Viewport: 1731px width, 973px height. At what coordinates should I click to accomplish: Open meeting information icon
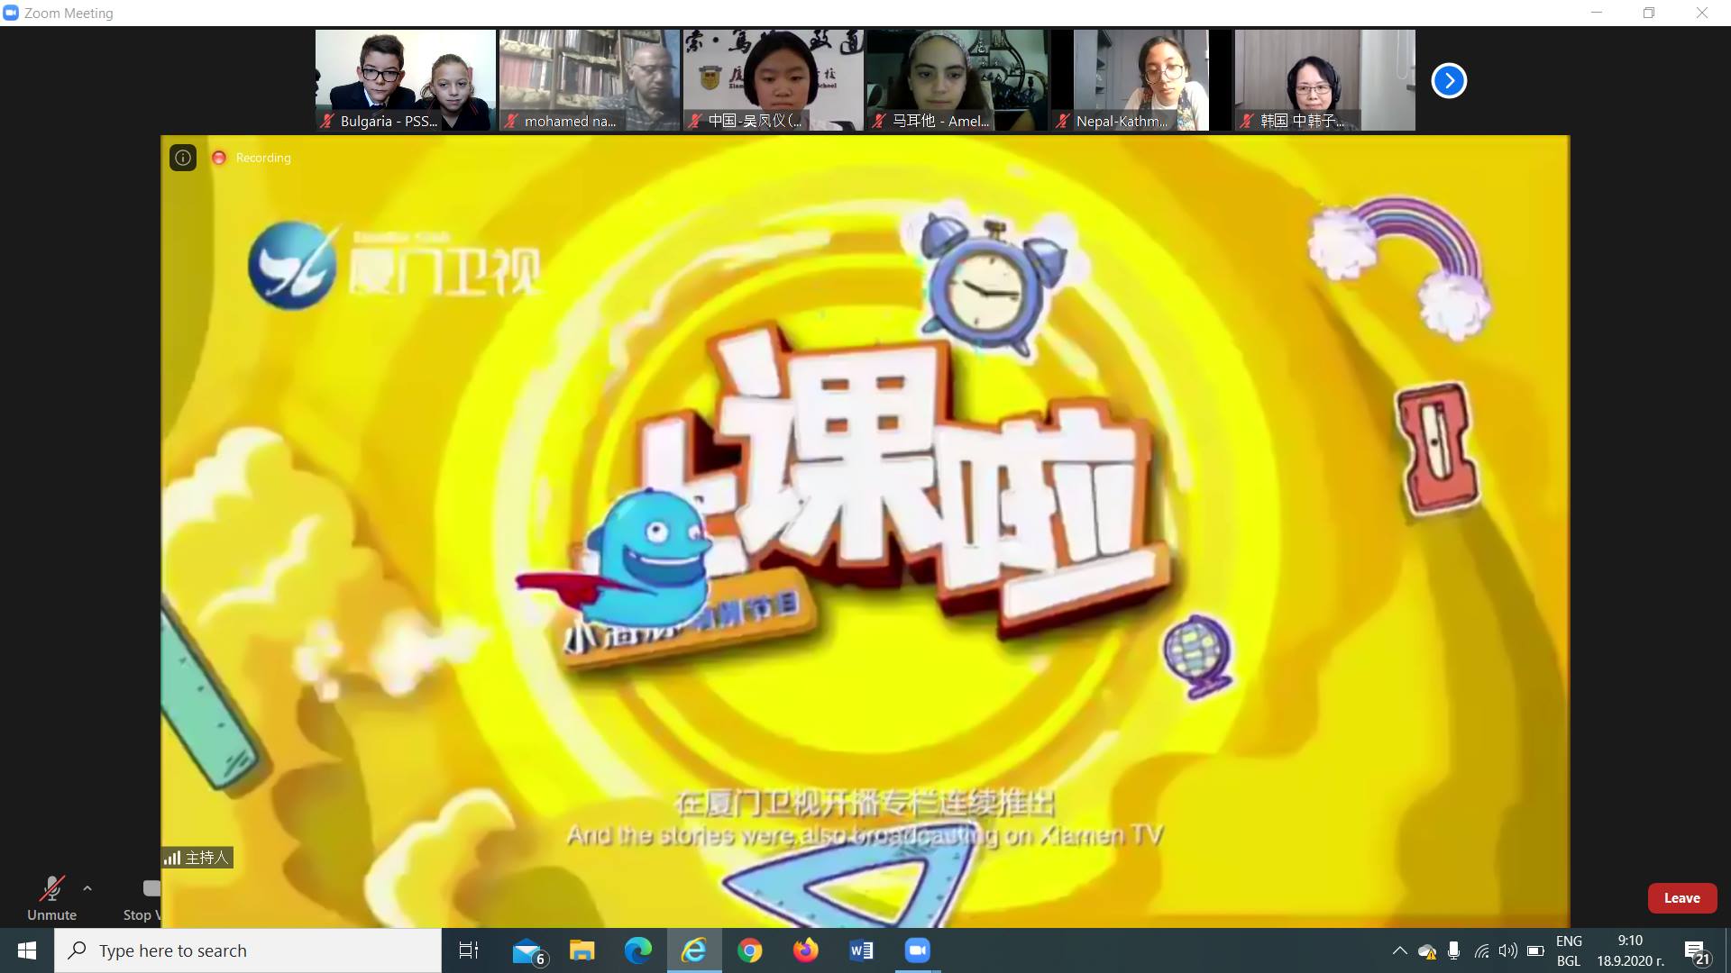pyautogui.click(x=183, y=158)
